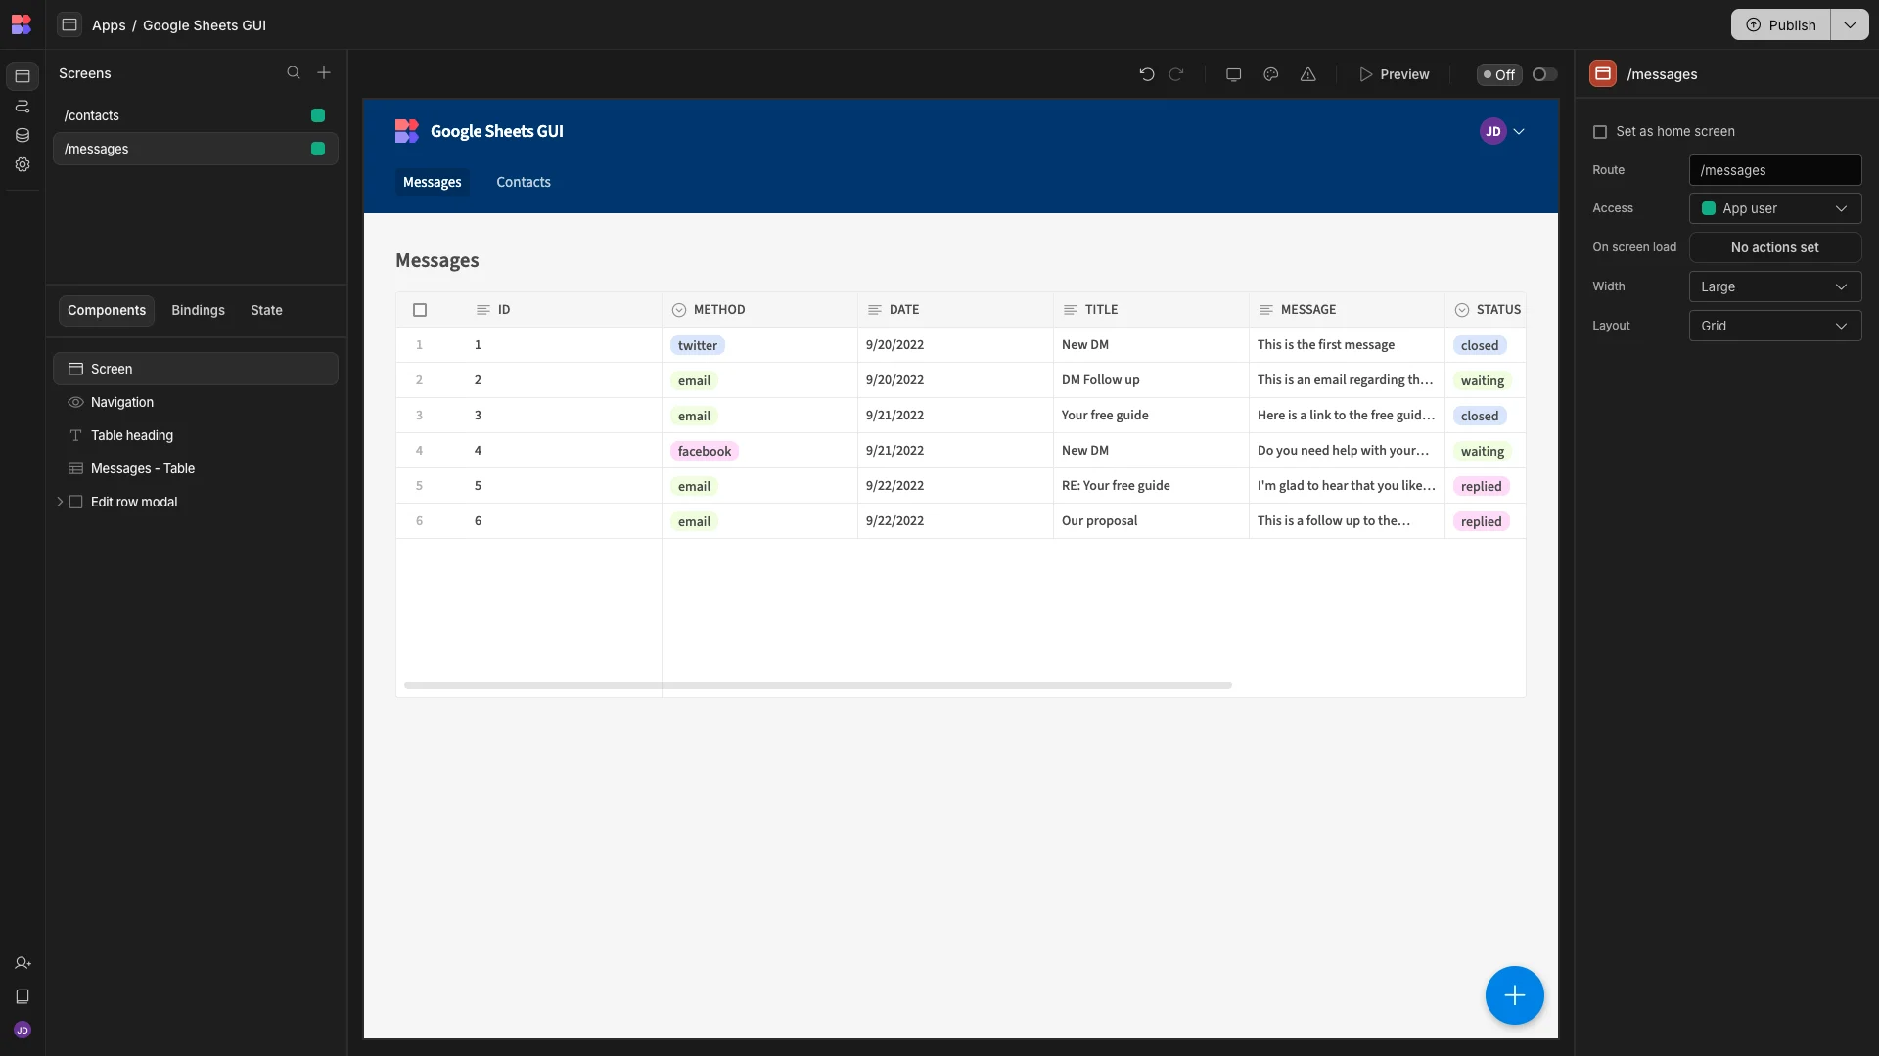Select the /contacts screen
The width and height of the screenshot is (1879, 1056).
tap(196, 115)
